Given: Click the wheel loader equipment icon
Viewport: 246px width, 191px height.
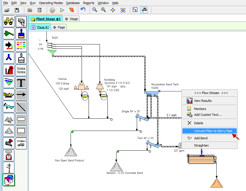Looking at the screenshot, I should click(x=9, y=21).
